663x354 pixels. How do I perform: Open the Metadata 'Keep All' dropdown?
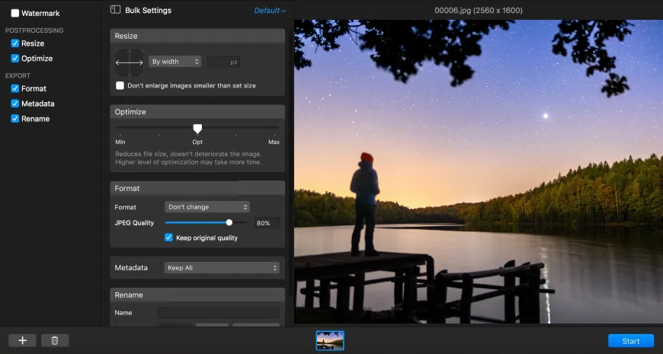(x=222, y=268)
